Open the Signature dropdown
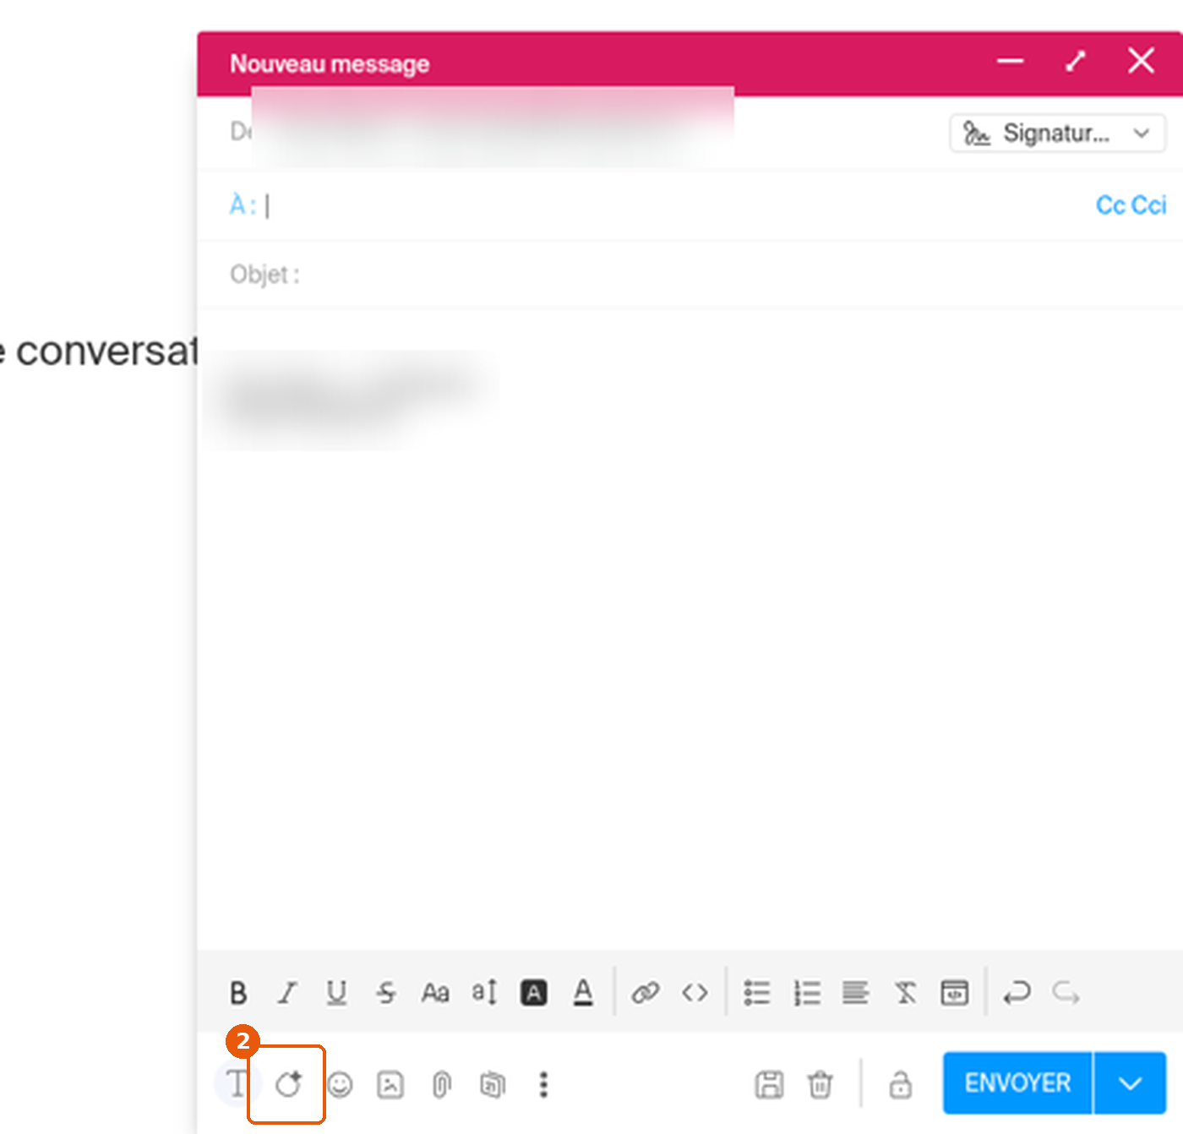The height and width of the screenshot is (1134, 1183). [x=1058, y=134]
